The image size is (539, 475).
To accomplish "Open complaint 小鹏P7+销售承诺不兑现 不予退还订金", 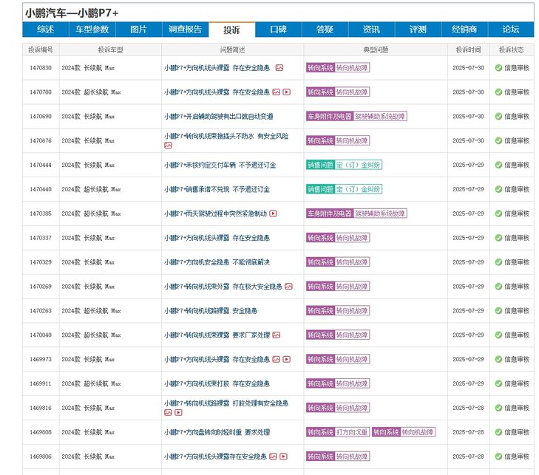I will [217, 189].
